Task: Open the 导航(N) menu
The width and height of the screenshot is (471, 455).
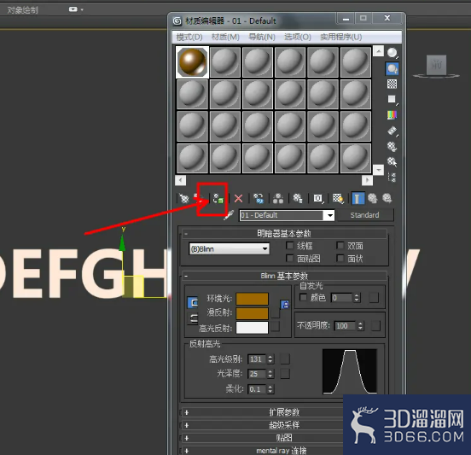Action: pos(262,37)
